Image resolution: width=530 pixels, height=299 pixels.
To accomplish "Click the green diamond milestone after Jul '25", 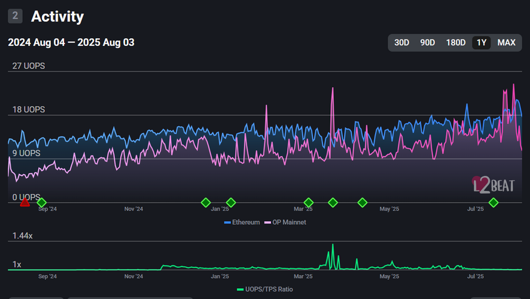I will pyautogui.click(x=494, y=203).
